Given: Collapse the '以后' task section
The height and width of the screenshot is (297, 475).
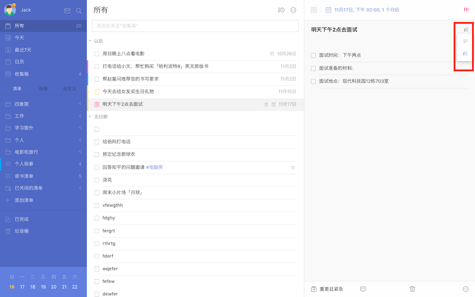Looking at the screenshot, I should coord(90,41).
